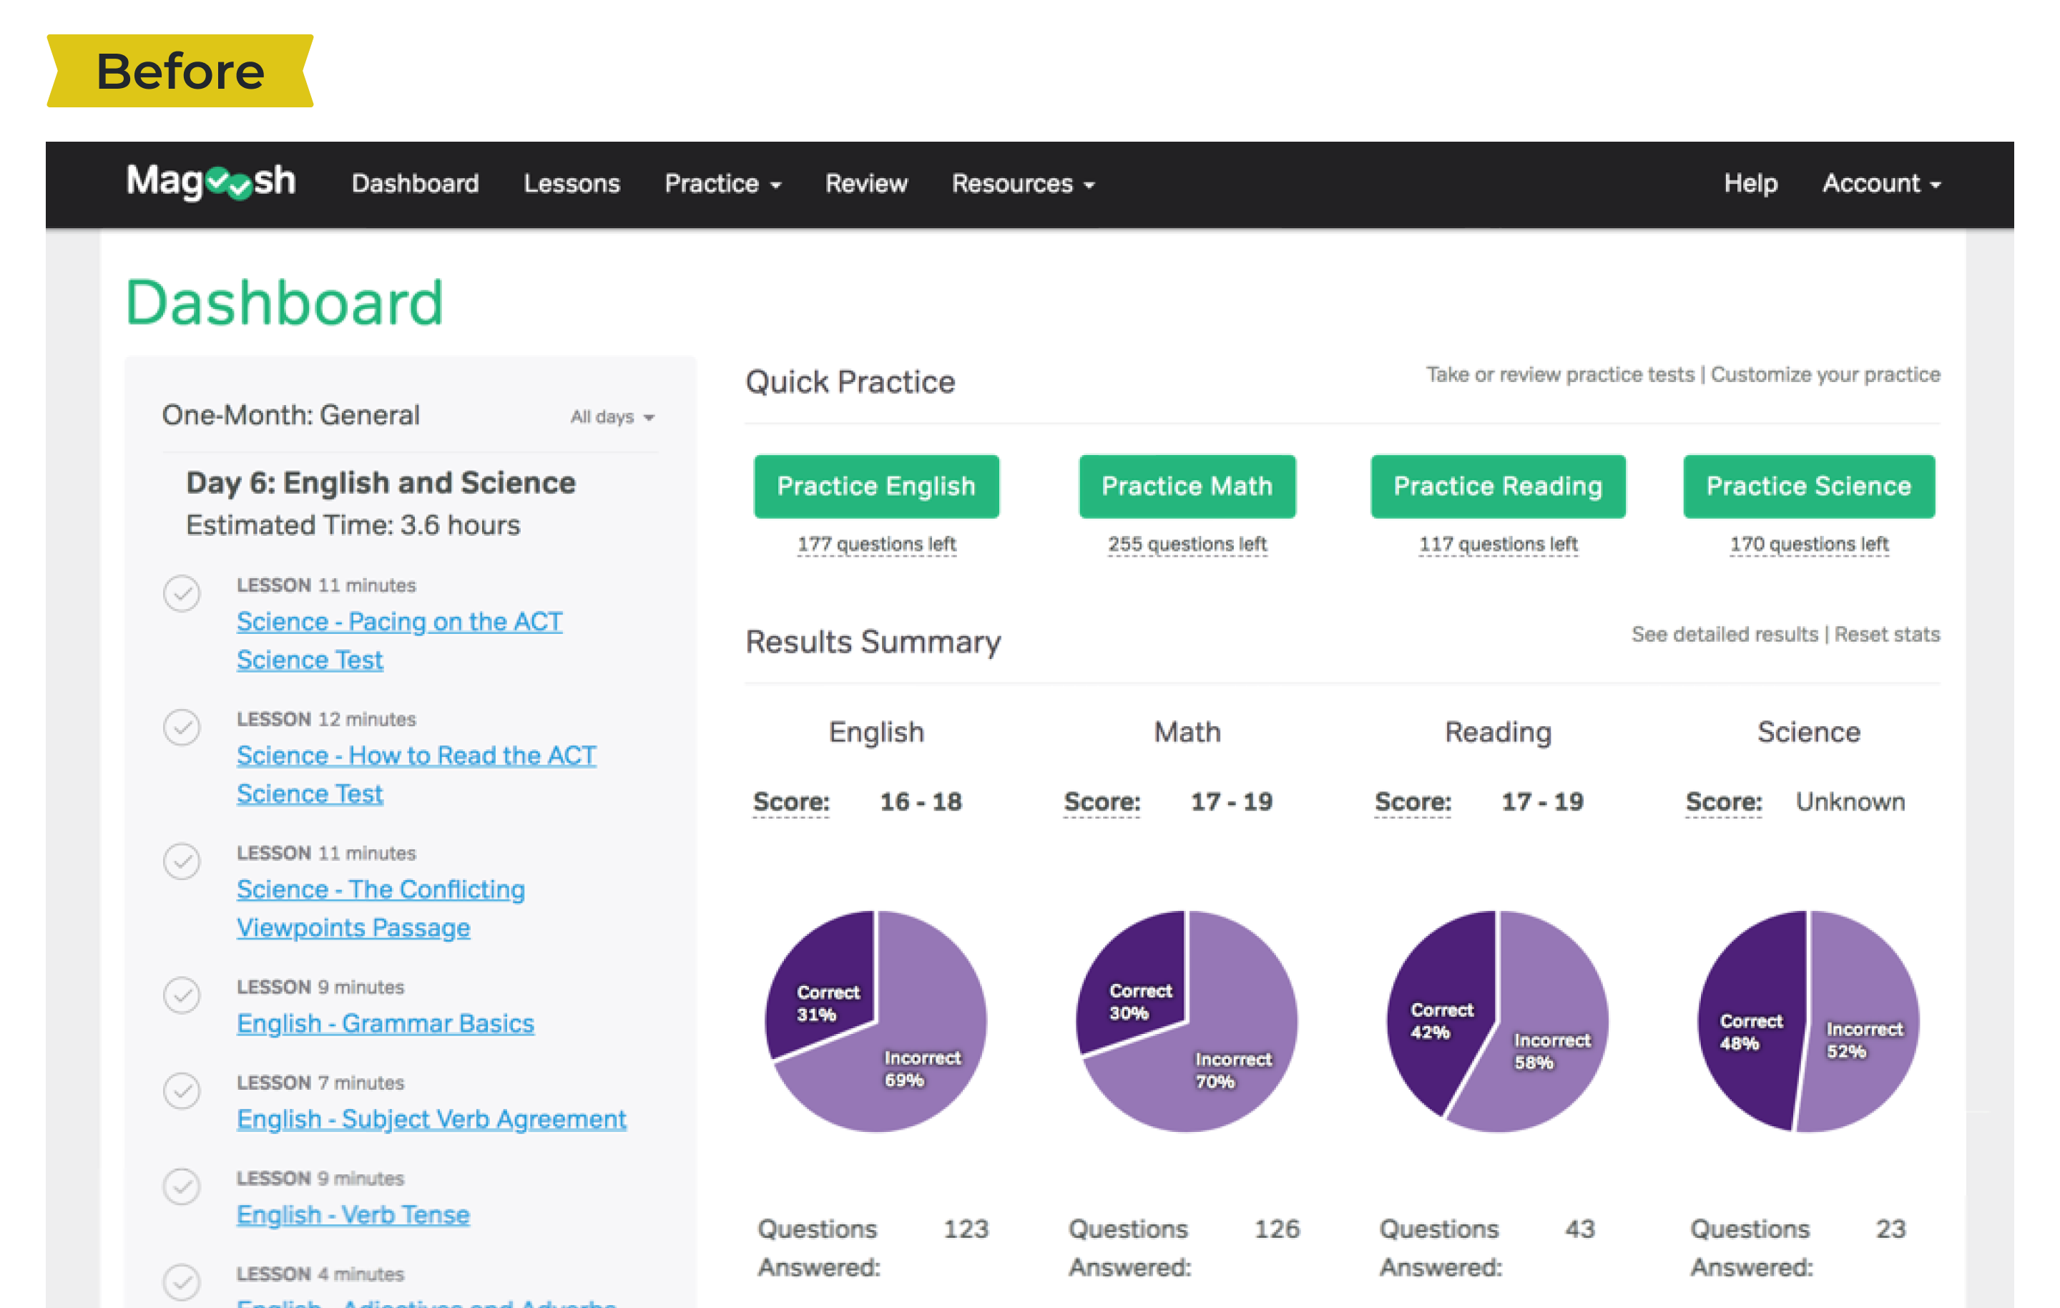Viewport: 2060px width, 1308px height.
Task: Open the All days filter dropdown
Action: [612, 417]
